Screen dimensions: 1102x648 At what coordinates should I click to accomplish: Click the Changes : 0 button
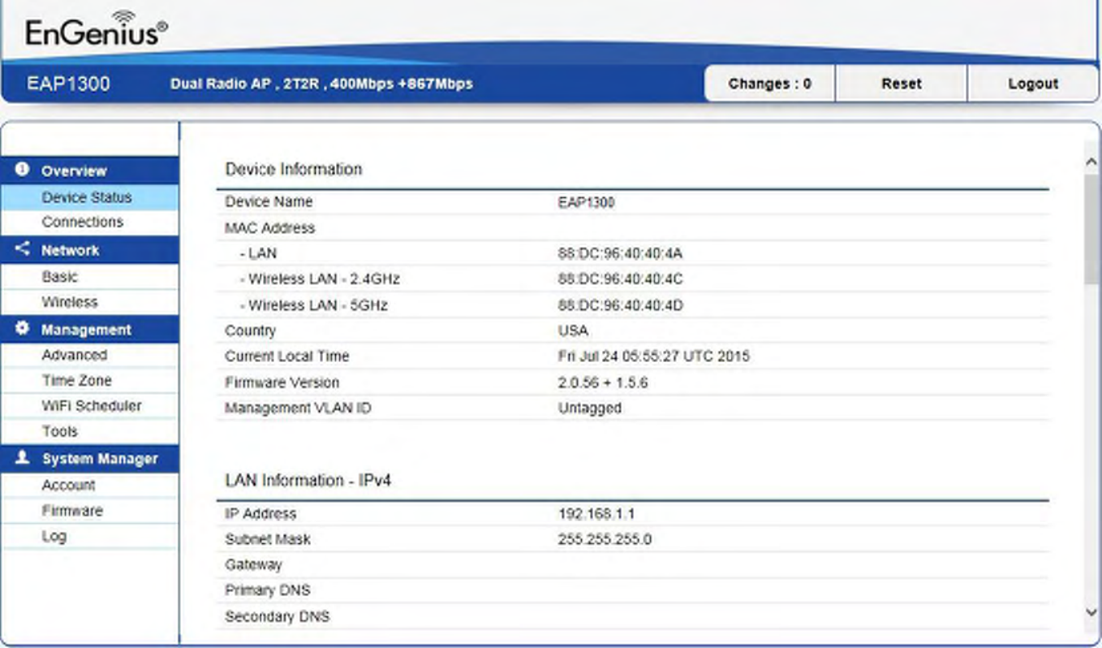[769, 84]
